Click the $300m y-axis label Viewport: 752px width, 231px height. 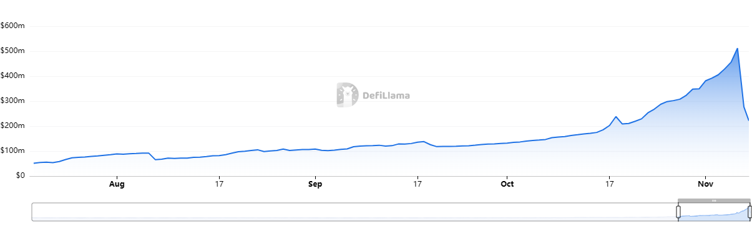tap(12, 101)
